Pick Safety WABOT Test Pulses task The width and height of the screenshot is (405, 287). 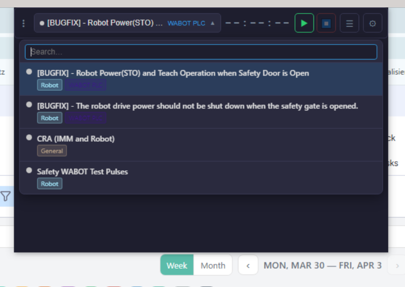[82, 172]
